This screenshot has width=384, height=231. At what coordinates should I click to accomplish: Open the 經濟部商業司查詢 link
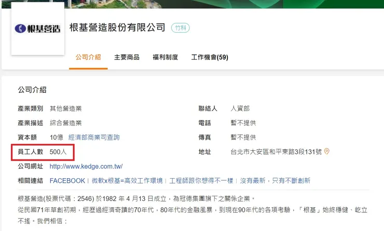click(x=94, y=137)
